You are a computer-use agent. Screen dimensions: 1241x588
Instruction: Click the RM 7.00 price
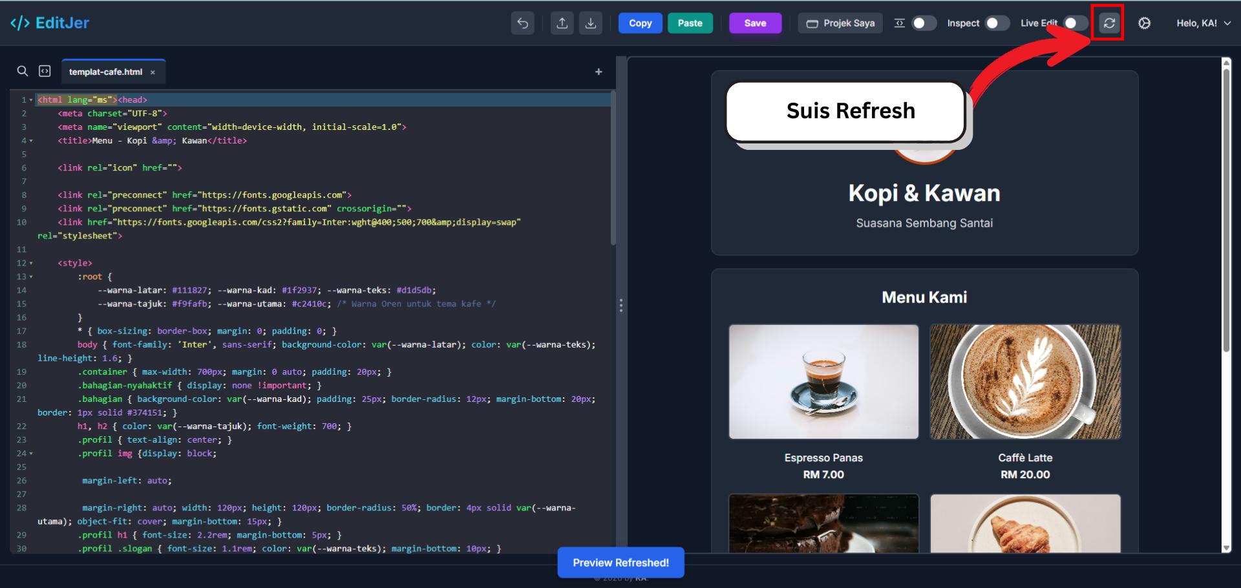[x=823, y=474]
